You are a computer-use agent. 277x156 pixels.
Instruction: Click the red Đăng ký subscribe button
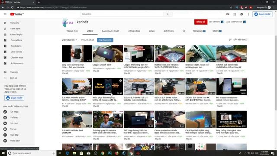tap(201, 22)
